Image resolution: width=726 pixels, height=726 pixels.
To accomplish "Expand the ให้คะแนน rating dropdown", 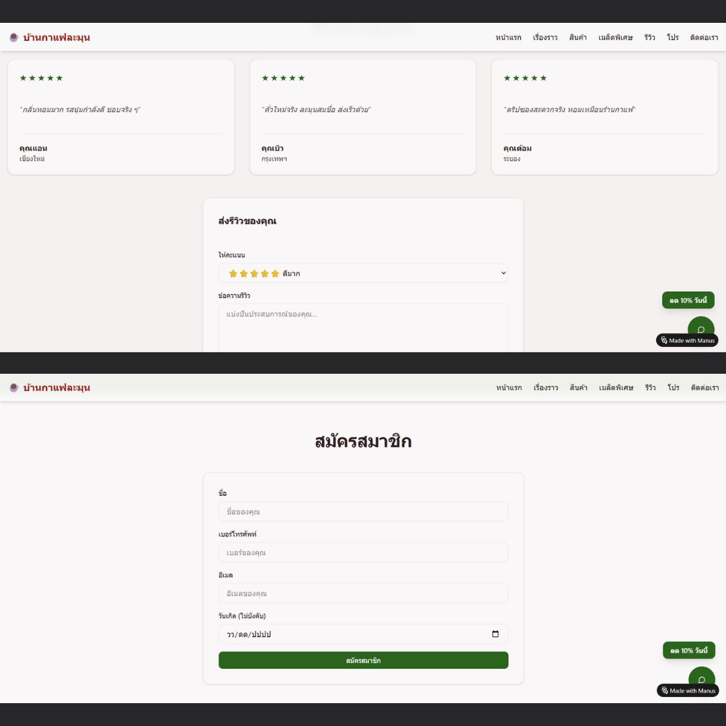I will click(x=363, y=274).
